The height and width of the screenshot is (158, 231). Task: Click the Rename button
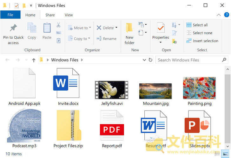tap(106, 39)
